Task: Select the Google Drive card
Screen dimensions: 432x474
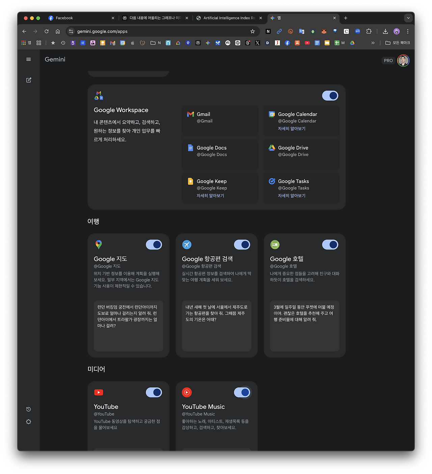Action: [301, 154]
